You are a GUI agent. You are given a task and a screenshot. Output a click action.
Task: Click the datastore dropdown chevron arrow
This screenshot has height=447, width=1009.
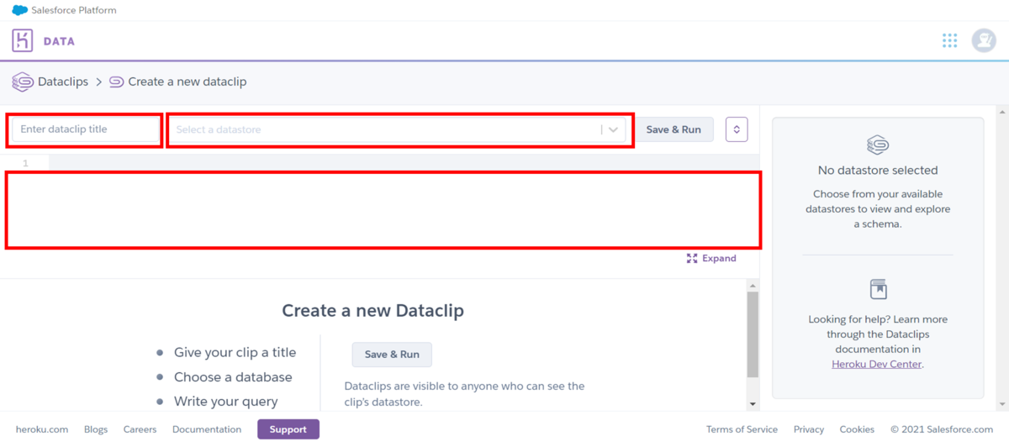(x=614, y=129)
